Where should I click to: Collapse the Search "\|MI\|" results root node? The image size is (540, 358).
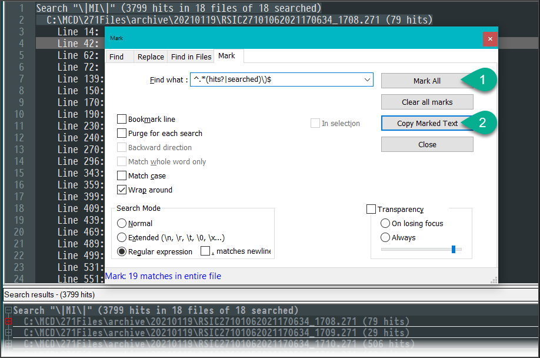coord(8,310)
